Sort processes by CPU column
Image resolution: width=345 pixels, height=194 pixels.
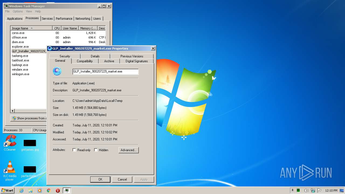point(57,28)
